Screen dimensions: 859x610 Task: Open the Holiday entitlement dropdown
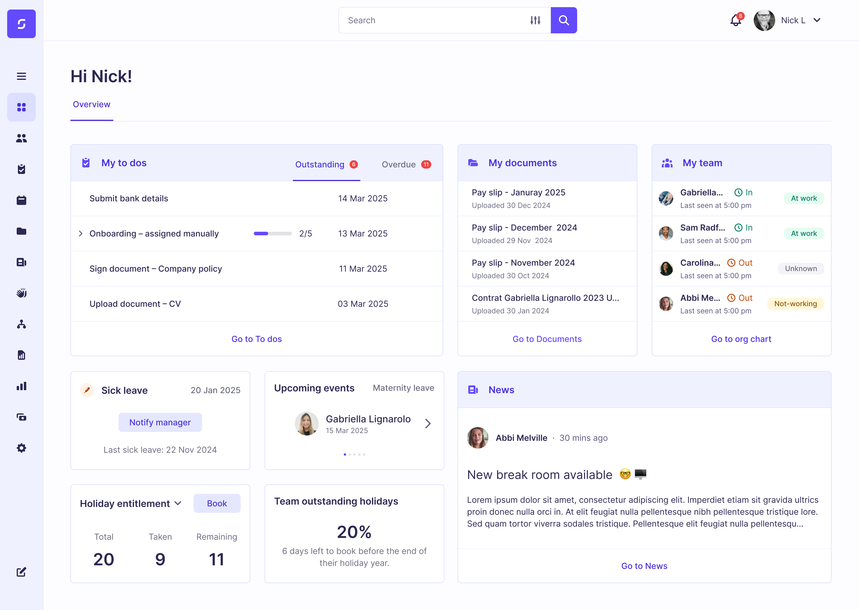click(178, 503)
